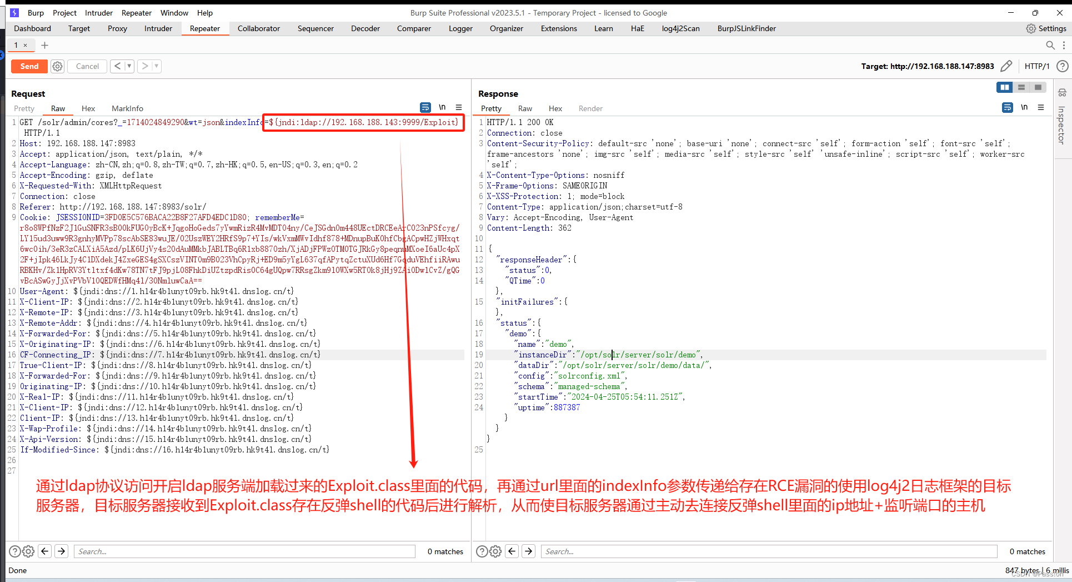This screenshot has width=1072, height=582.
Task: Choose top-bottom layout icon
Action: pos(1021,87)
